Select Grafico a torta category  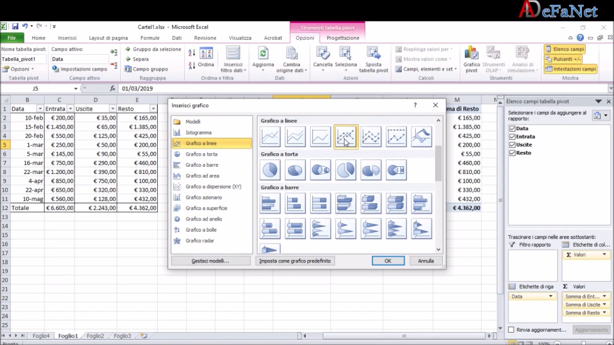point(201,154)
